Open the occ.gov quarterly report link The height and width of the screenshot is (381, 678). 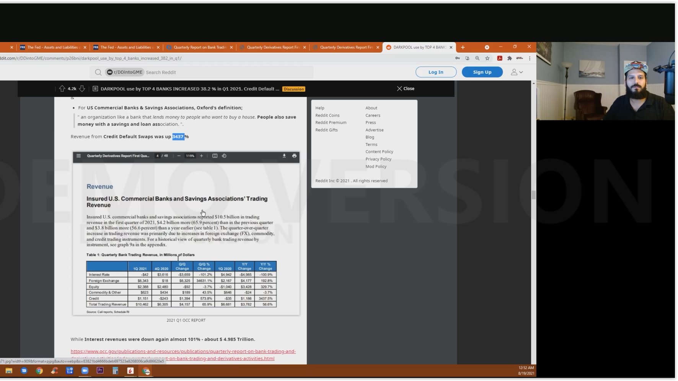(x=183, y=355)
